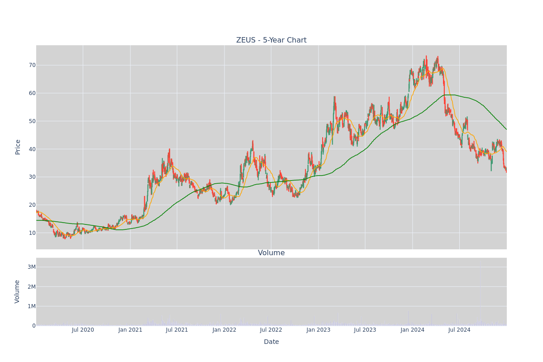Click the price axis value '20'
The width and height of the screenshot is (543, 362).
(x=32, y=205)
